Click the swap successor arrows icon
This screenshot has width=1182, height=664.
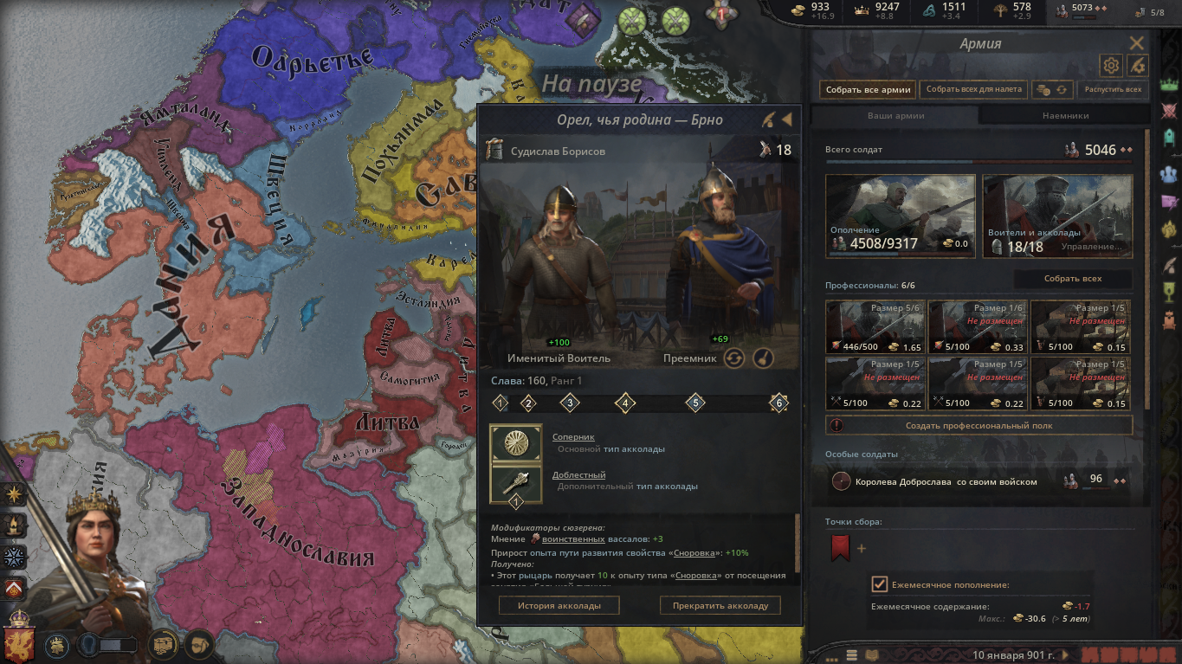(734, 358)
